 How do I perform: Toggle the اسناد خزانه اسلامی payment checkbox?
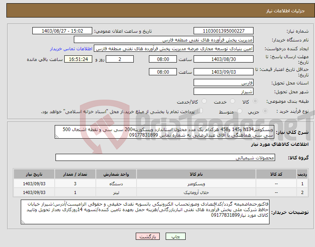click(x=200, y=110)
